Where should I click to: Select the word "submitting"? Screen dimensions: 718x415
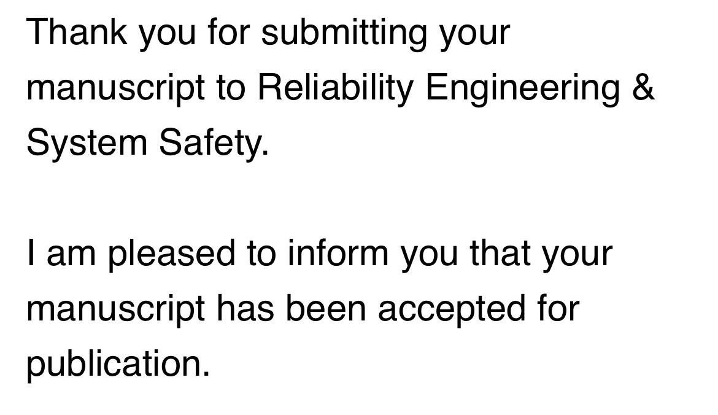coord(344,33)
